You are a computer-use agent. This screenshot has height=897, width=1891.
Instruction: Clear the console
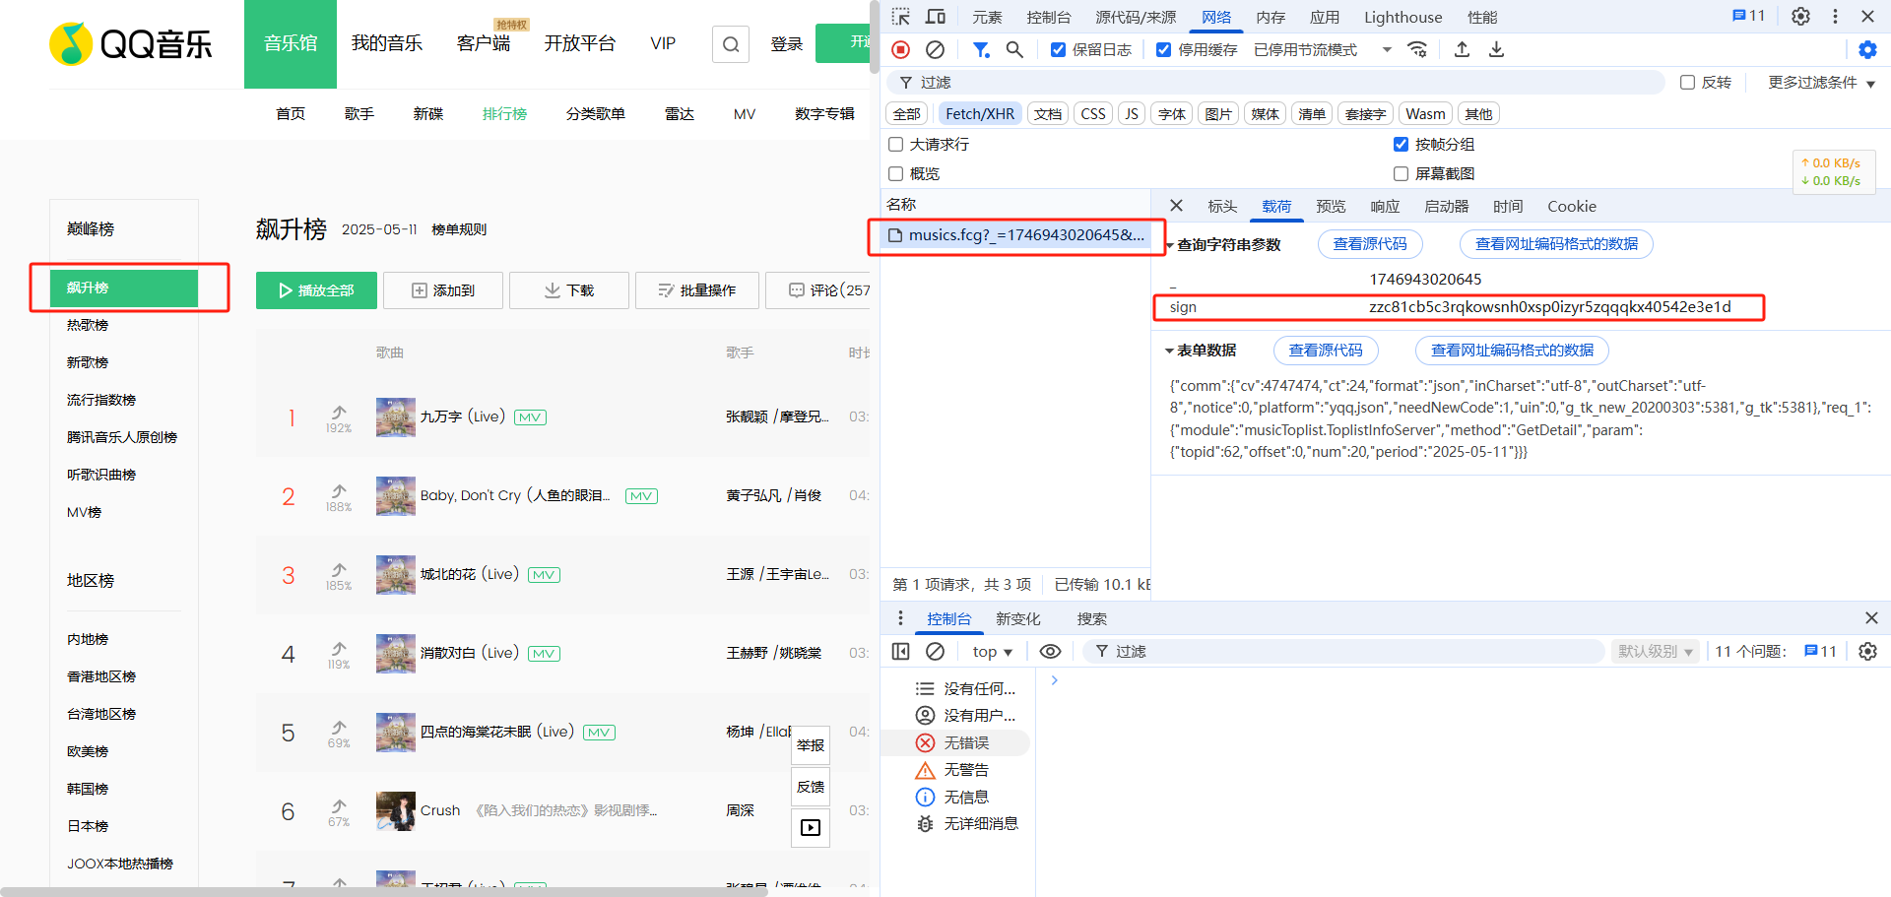coord(936,651)
